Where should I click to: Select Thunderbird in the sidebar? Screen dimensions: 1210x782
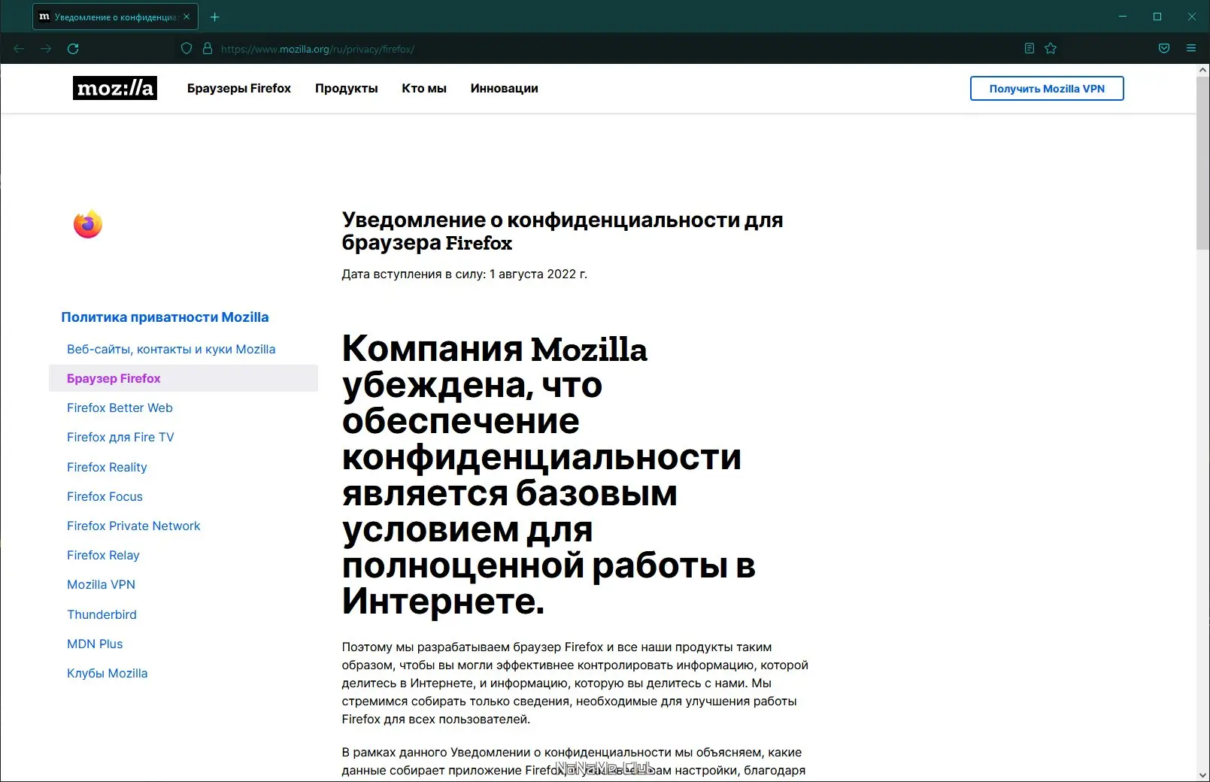pyautogui.click(x=102, y=614)
